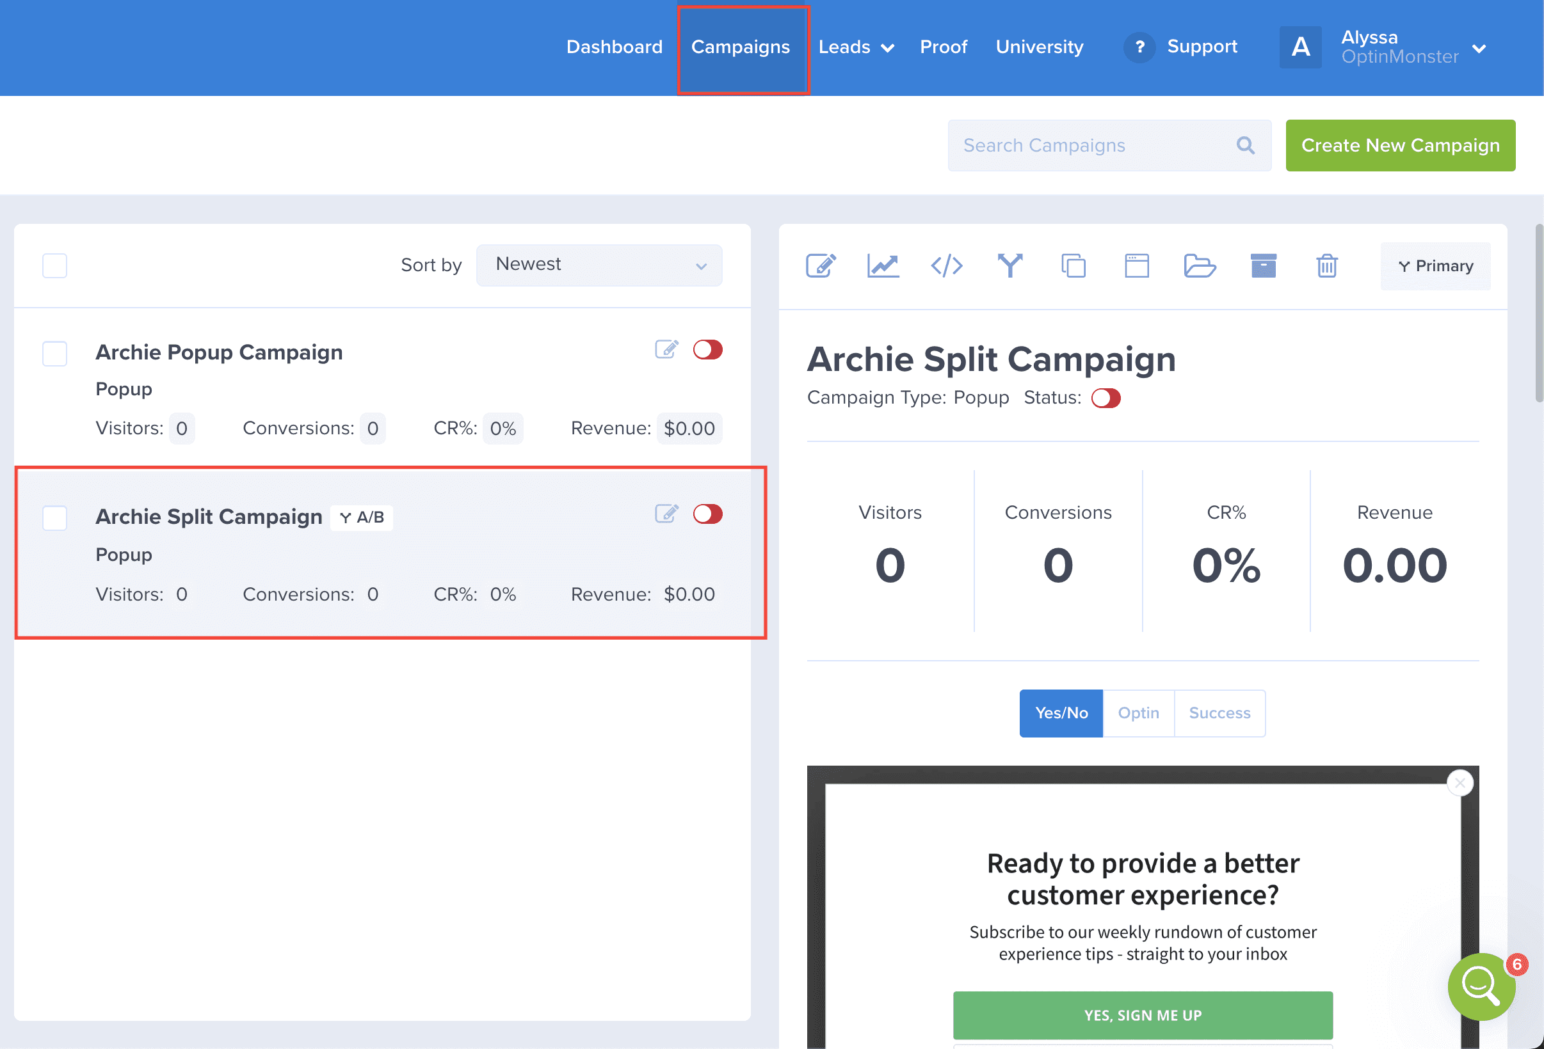Check the Archie Split Campaign checkbox
The height and width of the screenshot is (1049, 1544).
[54, 518]
